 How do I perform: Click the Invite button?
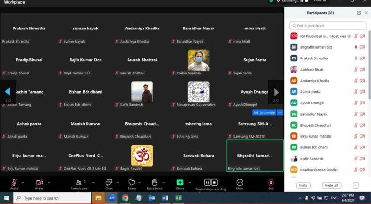[303, 185]
